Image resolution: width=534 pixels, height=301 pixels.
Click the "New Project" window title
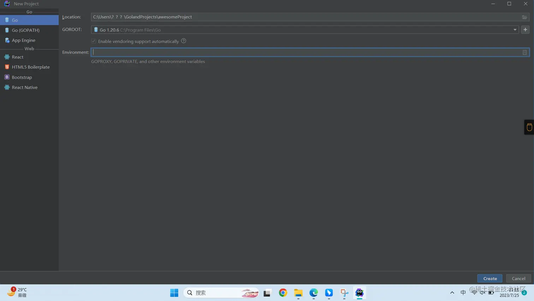coord(26,4)
